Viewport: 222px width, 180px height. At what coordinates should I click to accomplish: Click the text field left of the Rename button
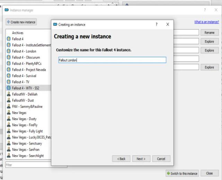tap(186, 32)
